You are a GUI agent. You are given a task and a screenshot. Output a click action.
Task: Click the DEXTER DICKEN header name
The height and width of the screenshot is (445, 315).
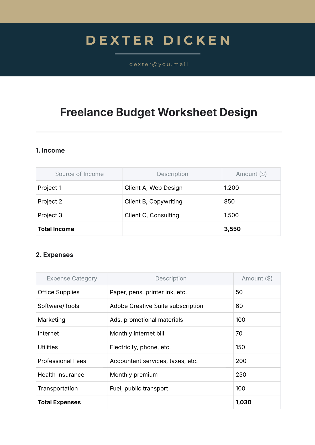click(158, 40)
